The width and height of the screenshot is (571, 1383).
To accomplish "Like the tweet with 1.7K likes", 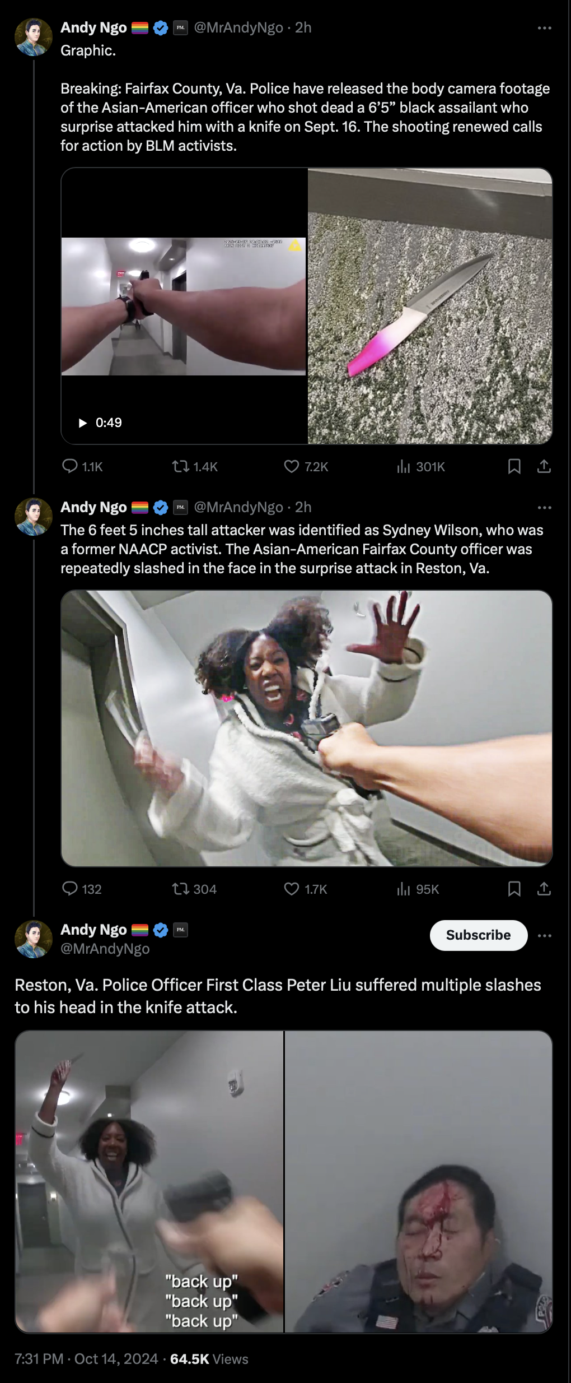I will 292,889.
